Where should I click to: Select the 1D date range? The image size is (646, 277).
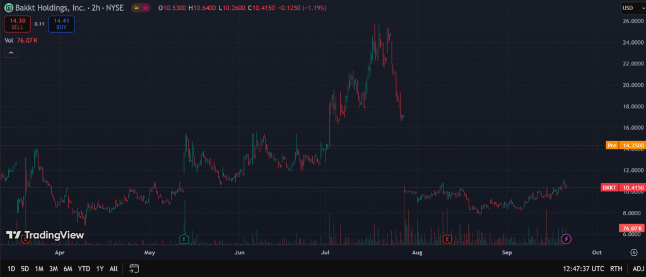(x=11, y=269)
